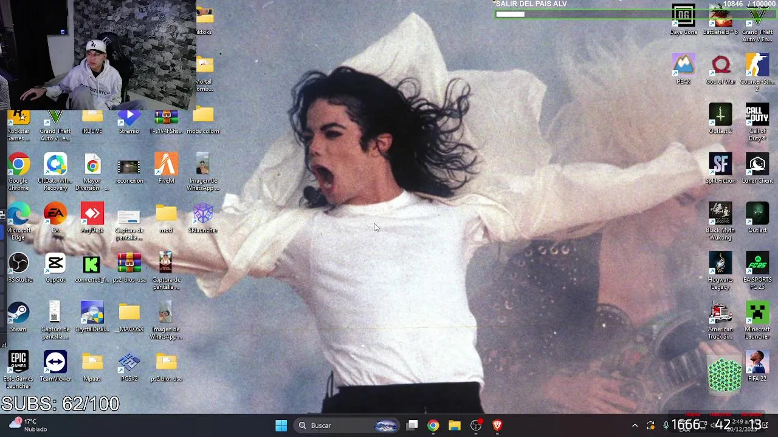The width and height of the screenshot is (778, 437).
Task: Open Task View on the taskbar
Action: click(x=412, y=425)
